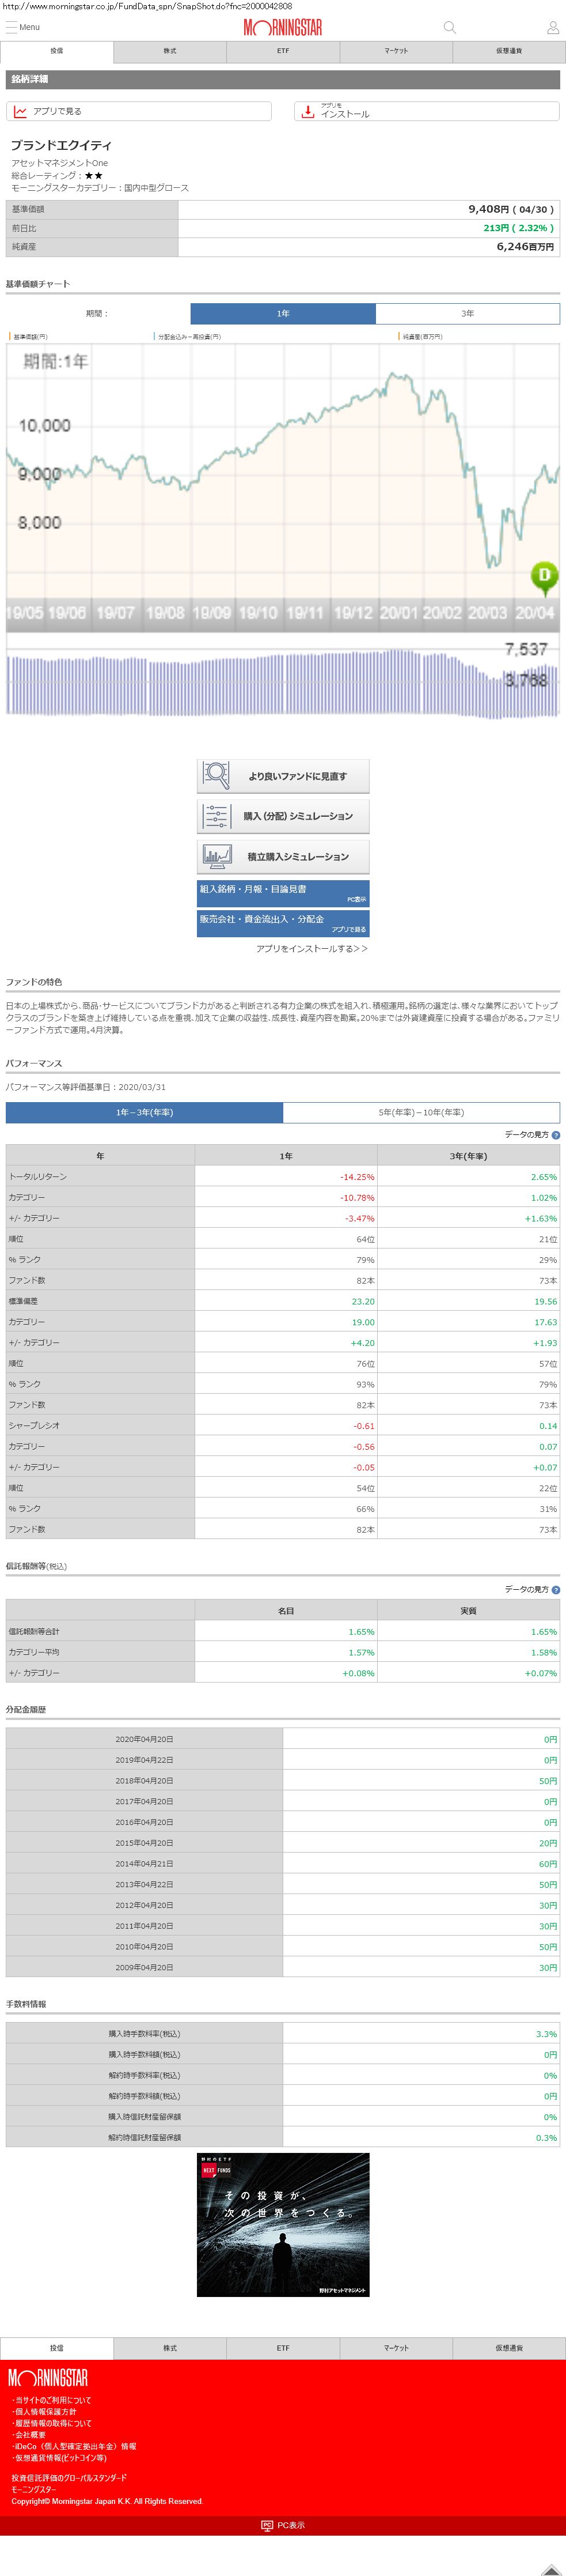Select the ETF tab in top navigation

click(x=283, y=51)
